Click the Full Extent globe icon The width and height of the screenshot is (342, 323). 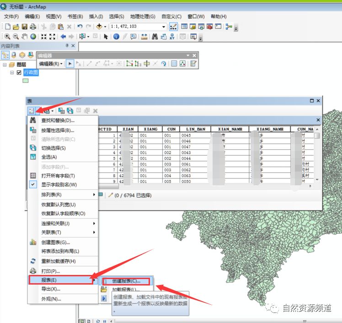tap(33, 37)
